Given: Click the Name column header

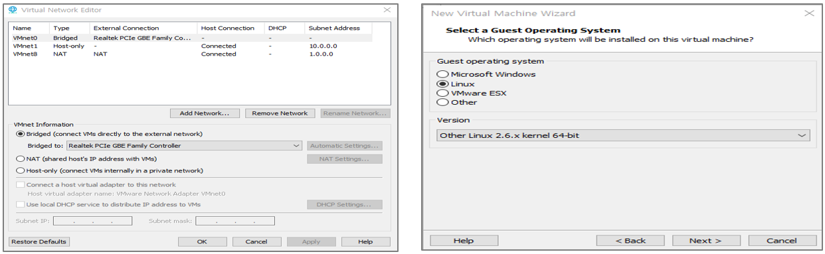Looking at the screenshot, I should click(x=29, y=28).
